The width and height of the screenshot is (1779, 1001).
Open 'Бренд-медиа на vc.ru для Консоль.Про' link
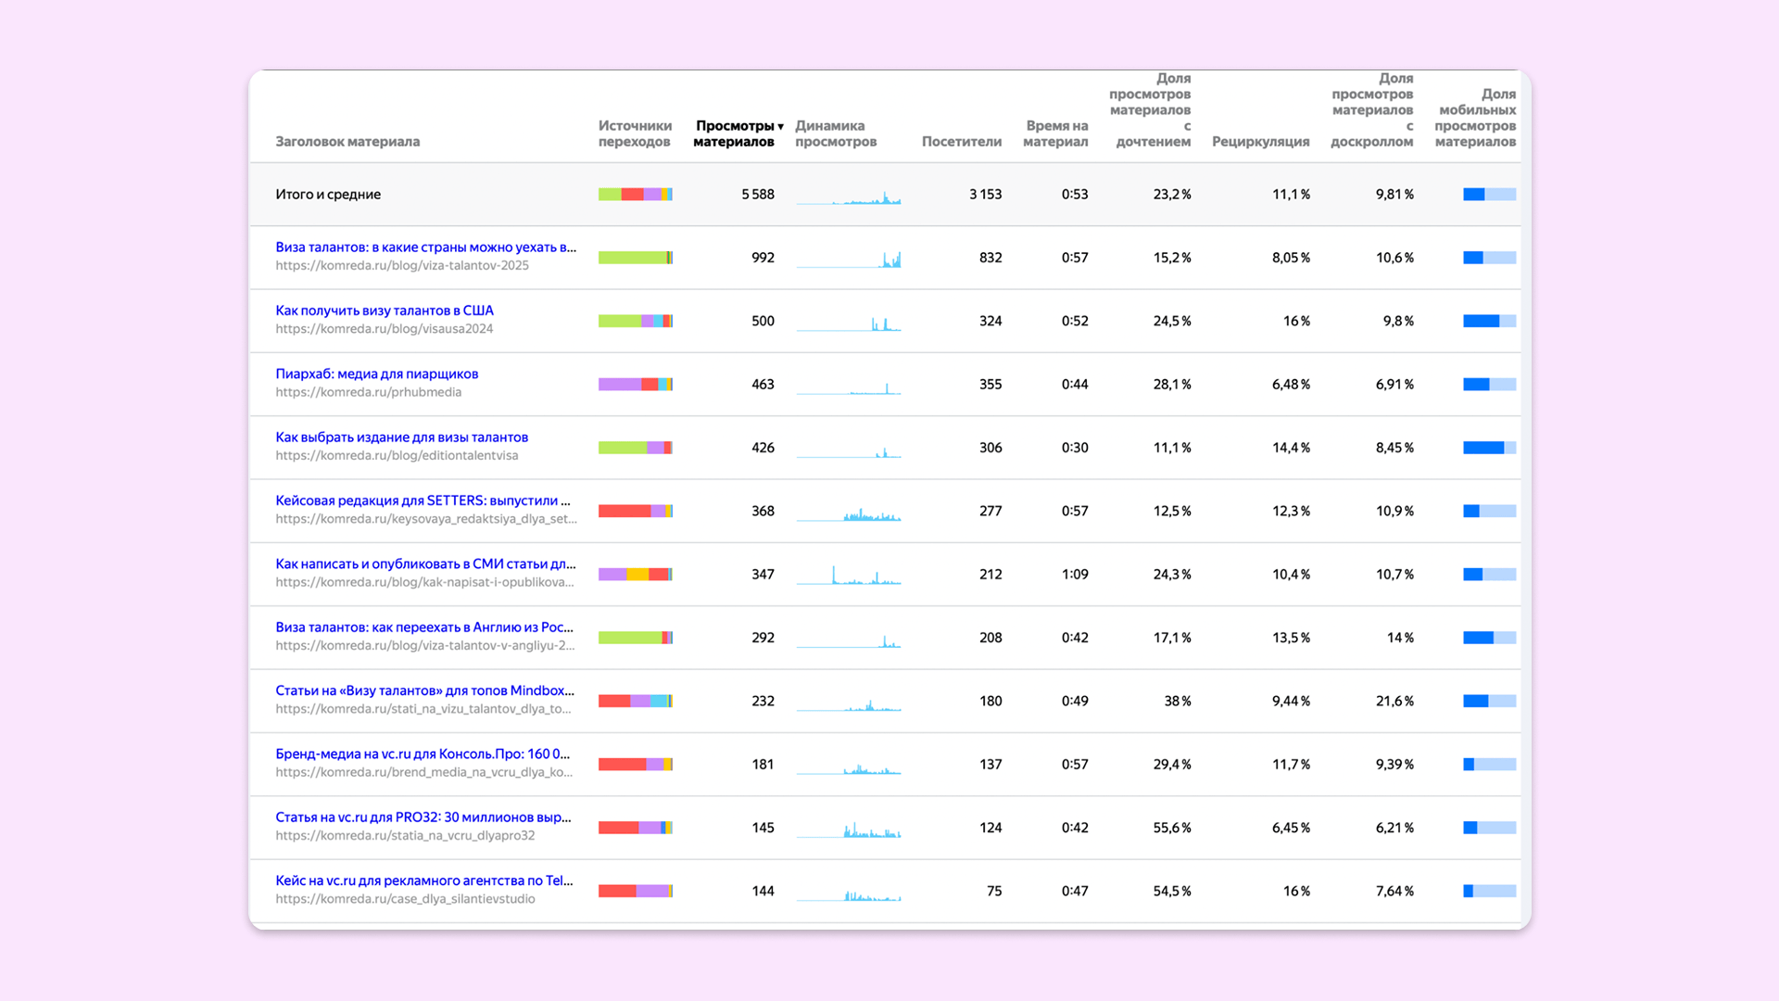click(x=423, y=754)
